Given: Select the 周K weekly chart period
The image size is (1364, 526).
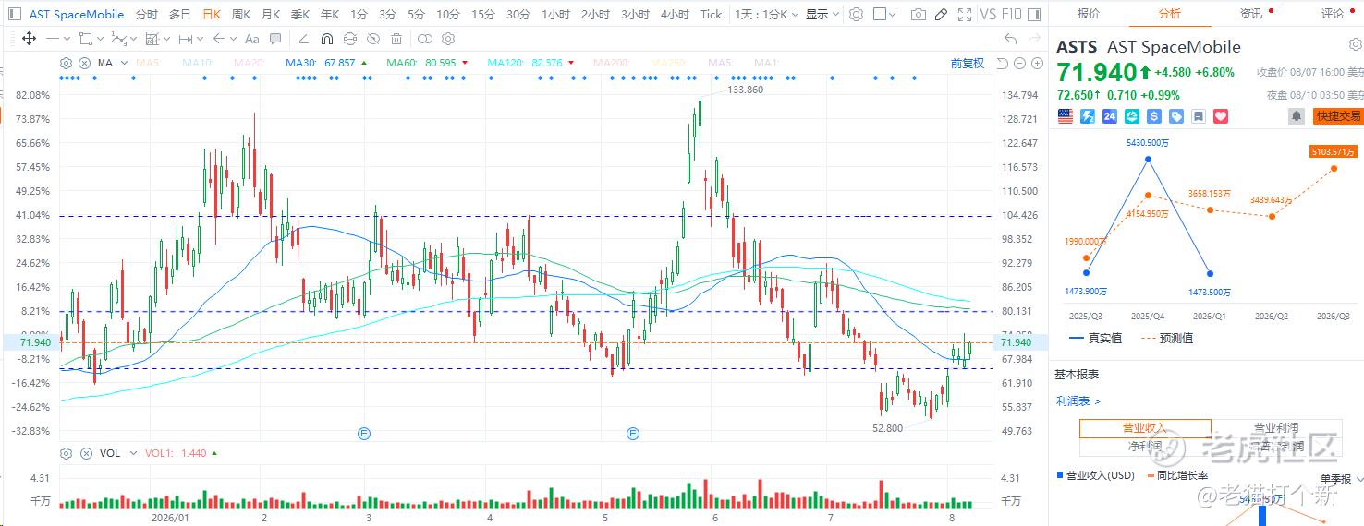Looking at the screenshot, I should point(241,15).
